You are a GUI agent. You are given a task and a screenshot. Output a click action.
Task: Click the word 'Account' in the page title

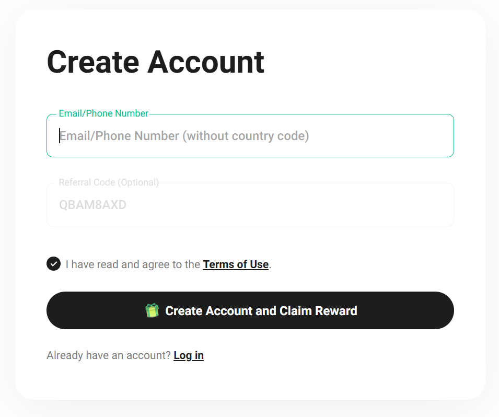[206, 62]
